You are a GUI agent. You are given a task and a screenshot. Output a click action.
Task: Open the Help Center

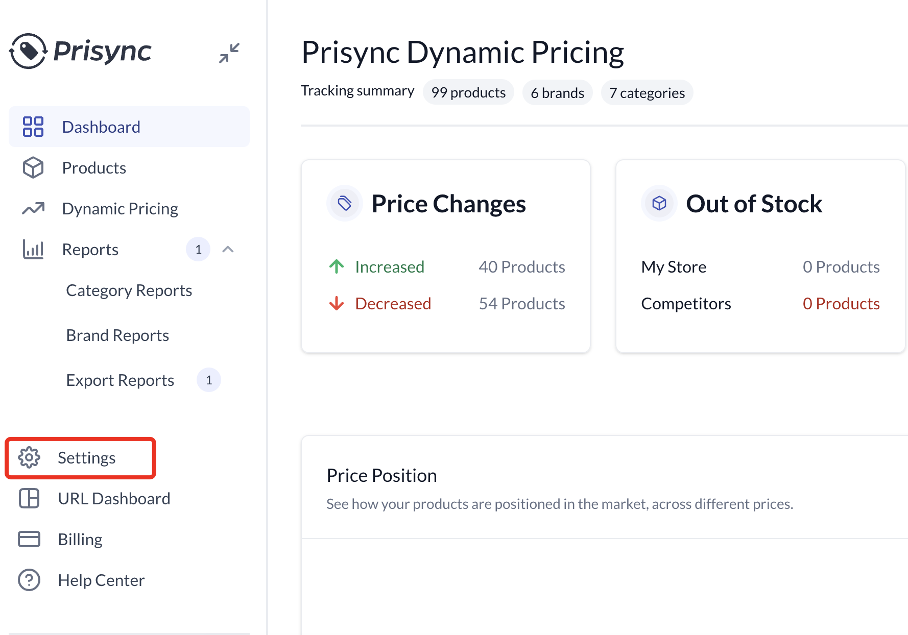click(x=101, y=580)
